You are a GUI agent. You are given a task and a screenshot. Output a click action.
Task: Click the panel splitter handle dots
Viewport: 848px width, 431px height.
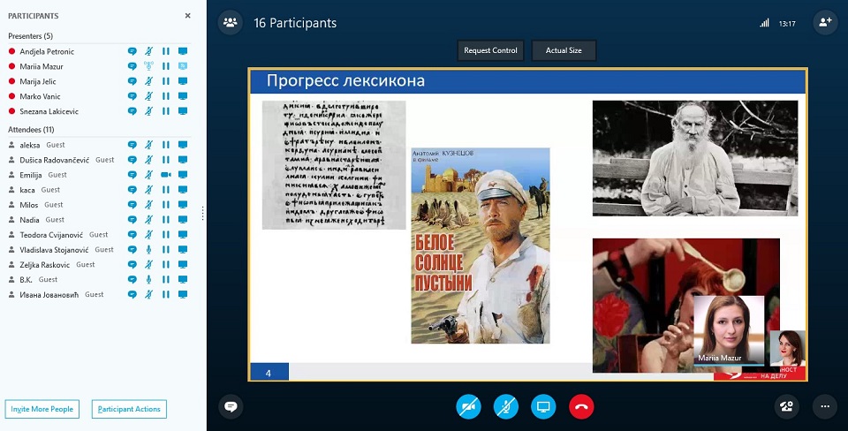(x=203, y=213)
